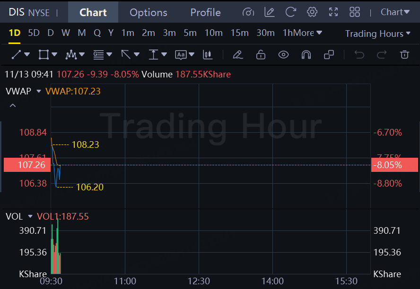Select the Fibonacci levels tool
This screenshot has width=420, height=289.
pyautogui.click(x=98, y=54)
